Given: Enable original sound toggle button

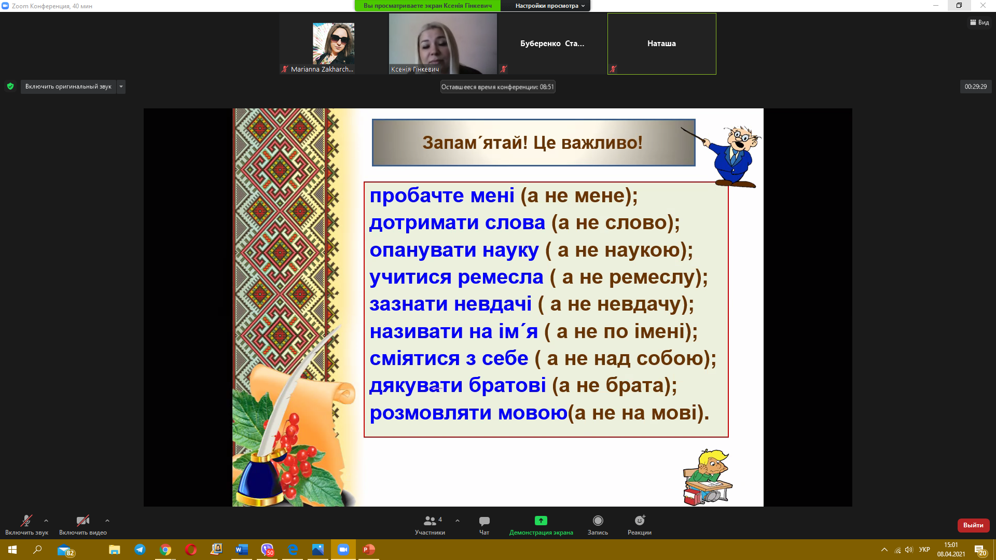Looking at the screenshot, I should [68, 87].
